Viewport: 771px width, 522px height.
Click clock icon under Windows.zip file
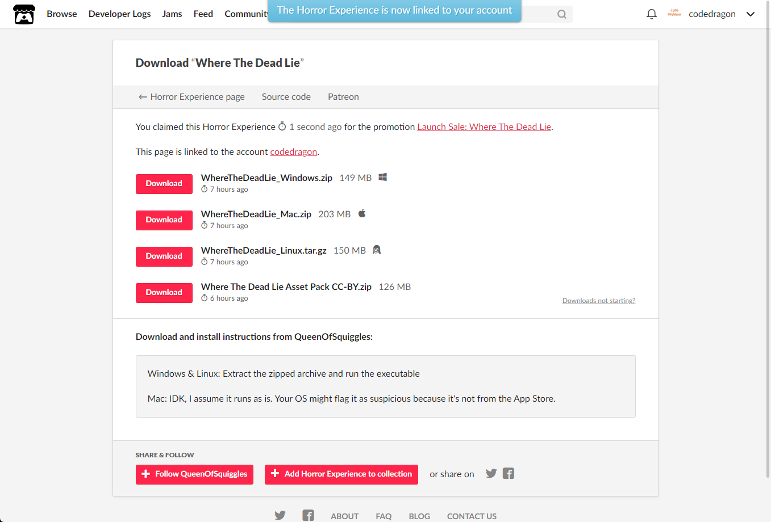(x=205, y=190)
